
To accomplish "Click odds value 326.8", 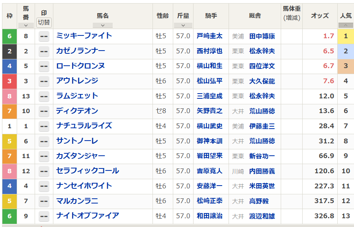I will [324, 216].
